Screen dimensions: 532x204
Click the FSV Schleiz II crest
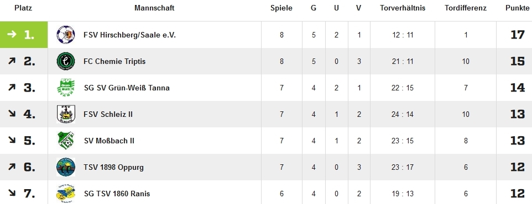[66, 114]
